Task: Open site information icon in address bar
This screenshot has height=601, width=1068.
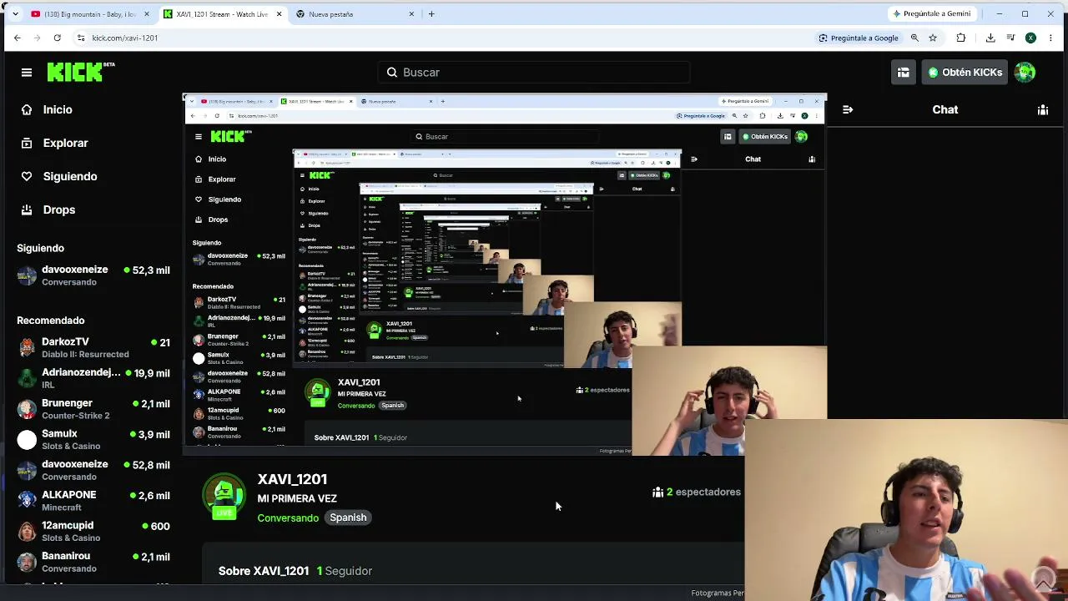Action: (81, 38)
